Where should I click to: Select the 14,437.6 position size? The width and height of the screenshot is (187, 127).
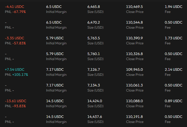(x=95, y=117)
